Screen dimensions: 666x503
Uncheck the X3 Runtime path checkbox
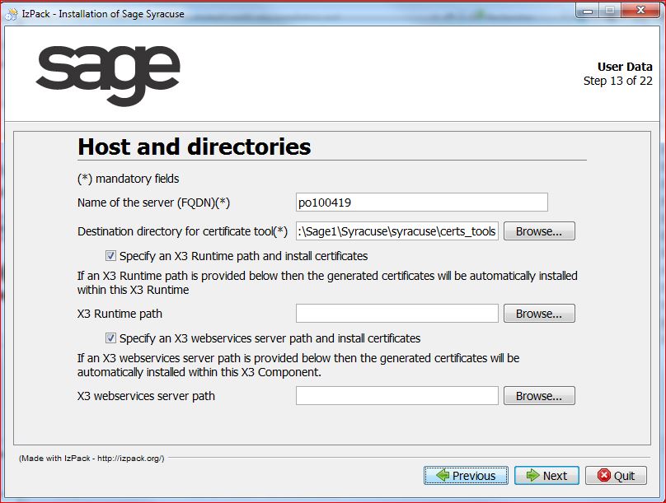[x=111, y=256]
